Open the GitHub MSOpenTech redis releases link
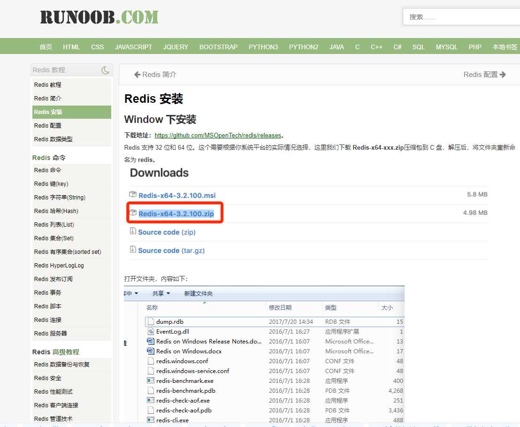This screenshot has height=427, width=520. point(218,135)
